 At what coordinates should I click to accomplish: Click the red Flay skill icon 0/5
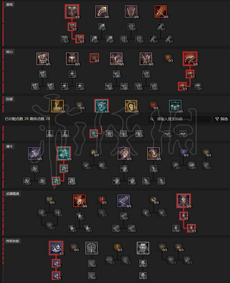point(161,12)
